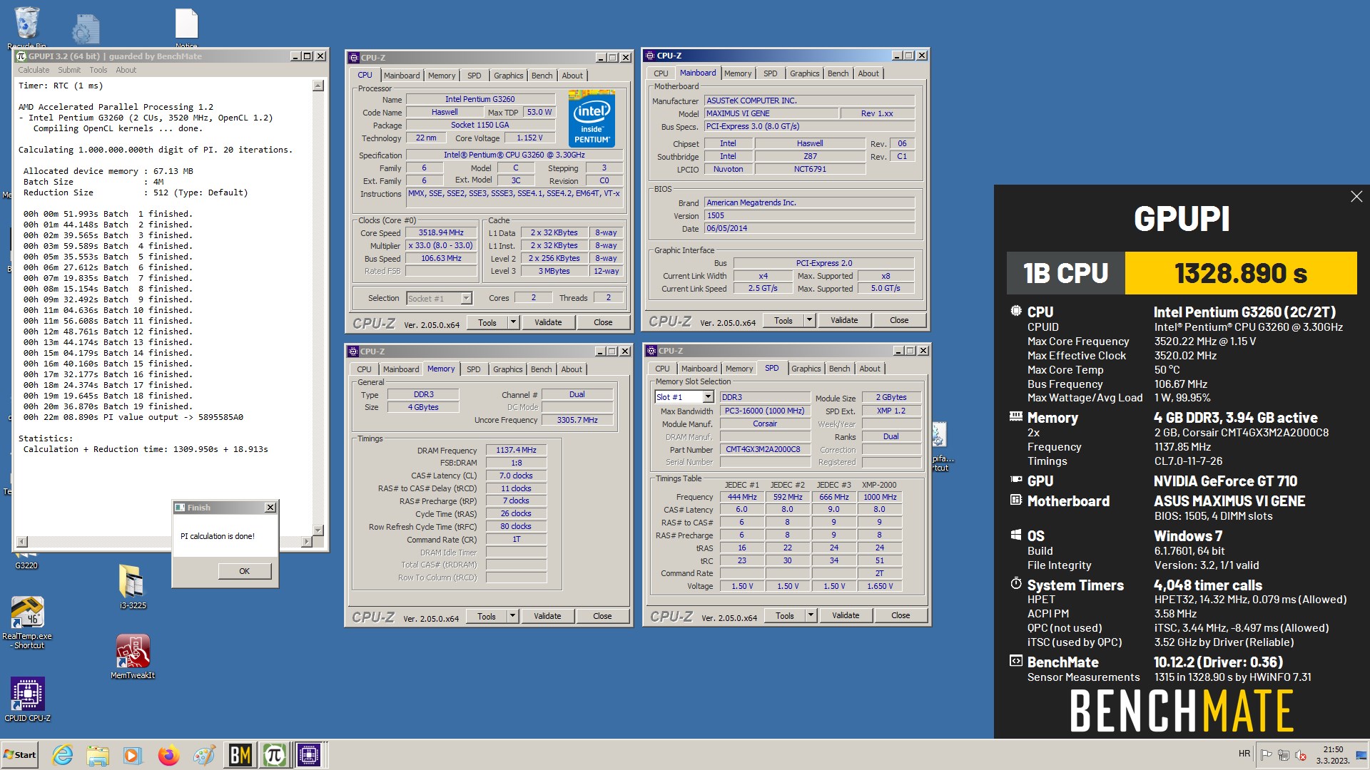
Task: Click the Max Bandwidth PC3-16000 field
Action: tap(765, 411)
